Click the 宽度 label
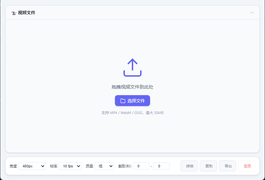265x180 pixels. point(13,166)
